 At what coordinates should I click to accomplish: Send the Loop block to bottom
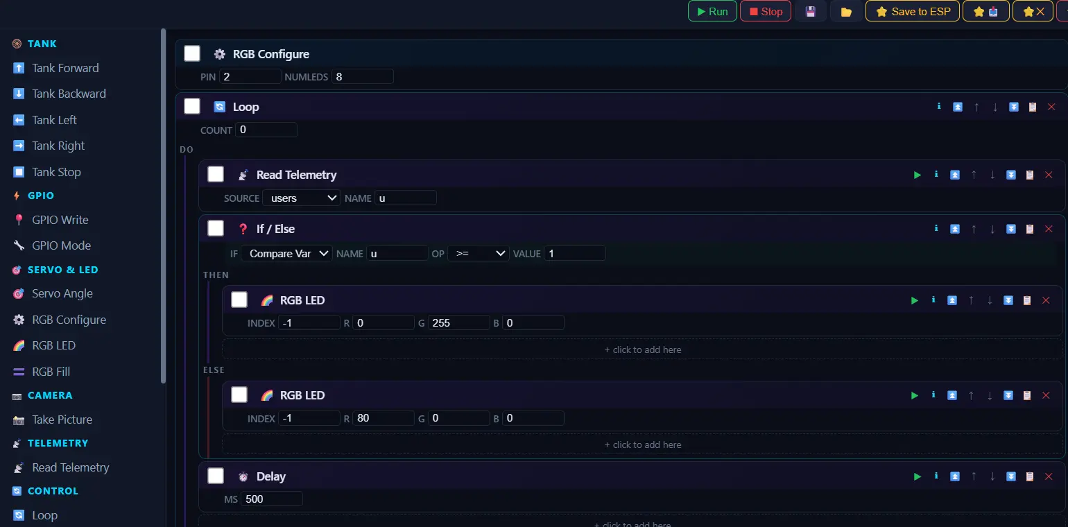click(x=1014, y=107)
